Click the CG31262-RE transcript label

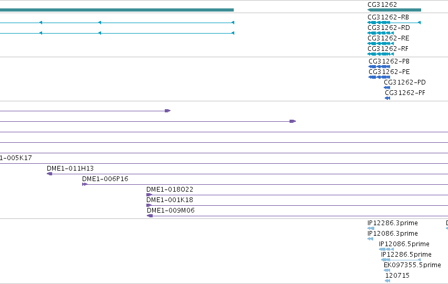[x=389, y=38]
